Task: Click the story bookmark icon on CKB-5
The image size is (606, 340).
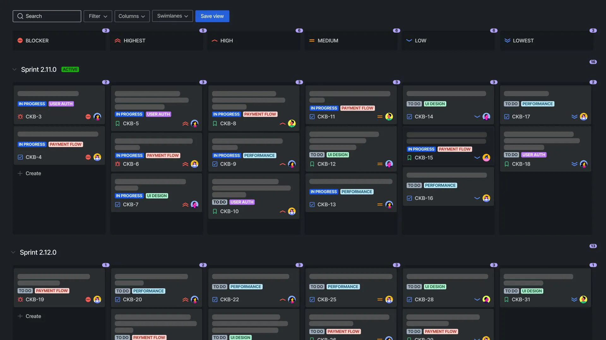Action: click(118, 123)
